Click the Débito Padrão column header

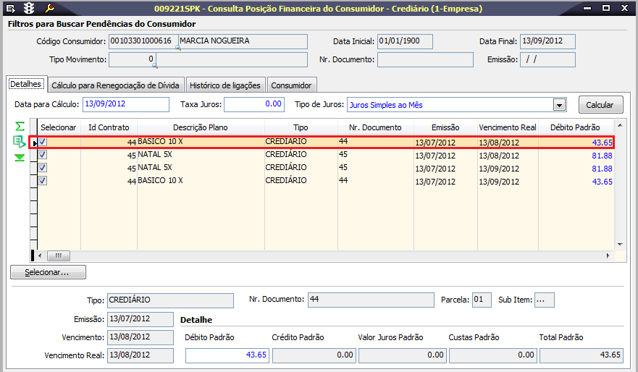pyautogui.click(x=575, y=127)
